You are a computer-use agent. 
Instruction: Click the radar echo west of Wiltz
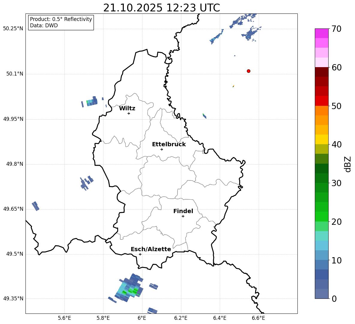tap(92, 102)
